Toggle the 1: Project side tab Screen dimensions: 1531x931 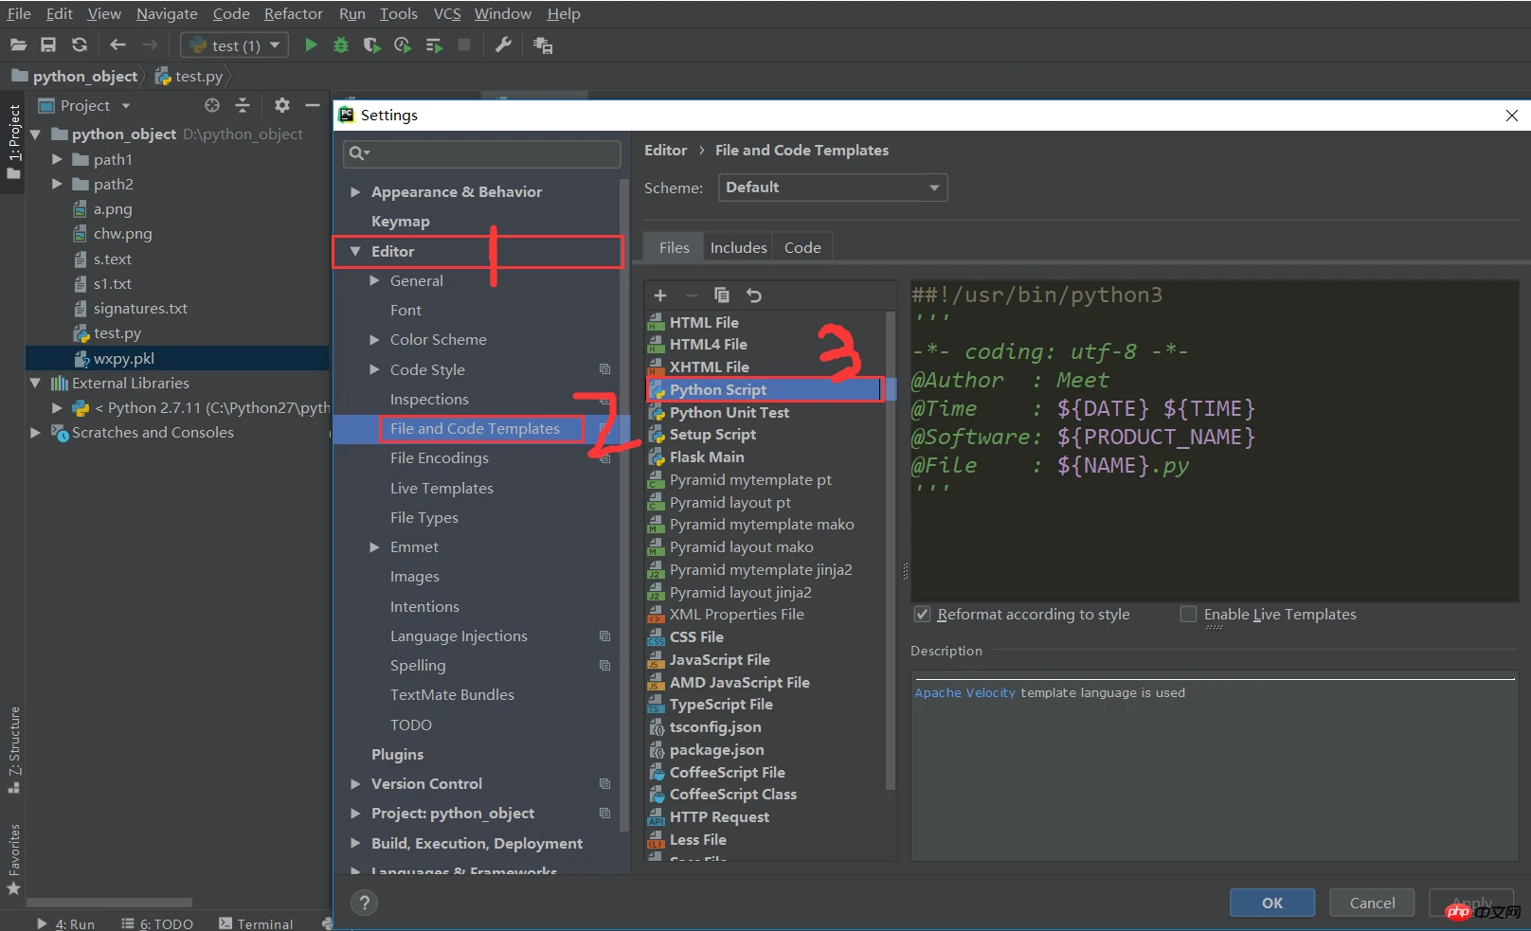(13, 142)
